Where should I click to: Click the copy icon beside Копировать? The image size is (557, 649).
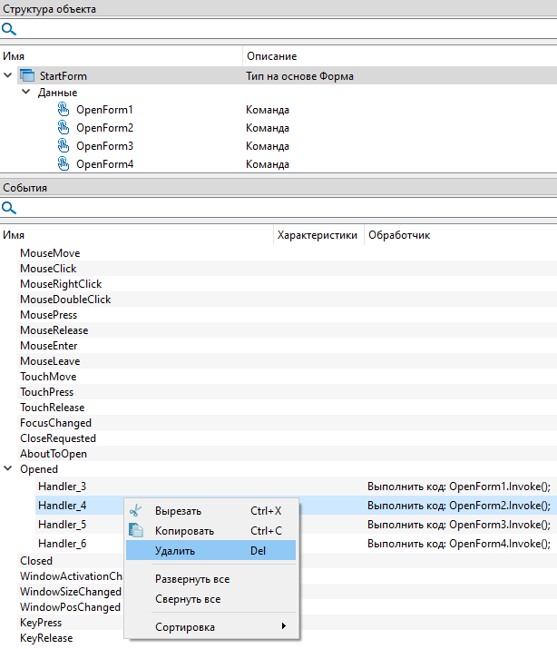[136, 530]
